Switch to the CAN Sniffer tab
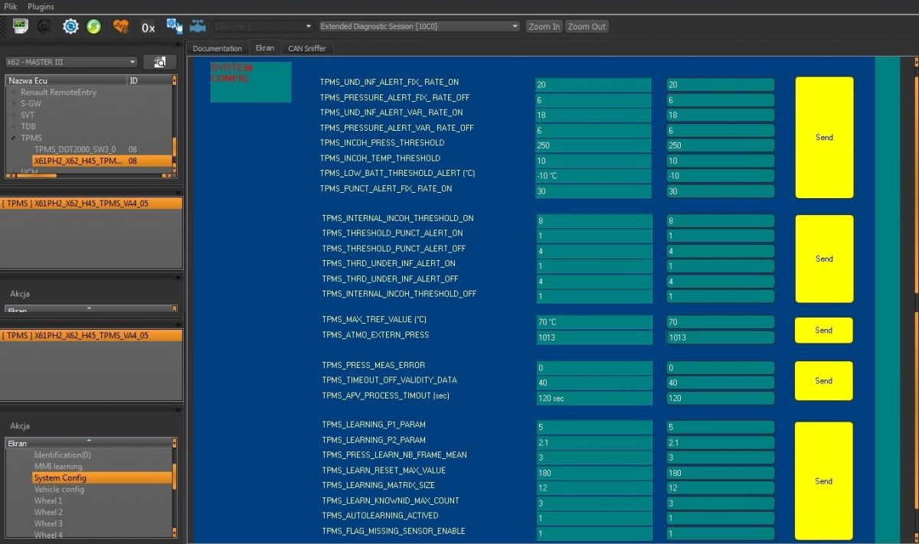 coord(306,48)
